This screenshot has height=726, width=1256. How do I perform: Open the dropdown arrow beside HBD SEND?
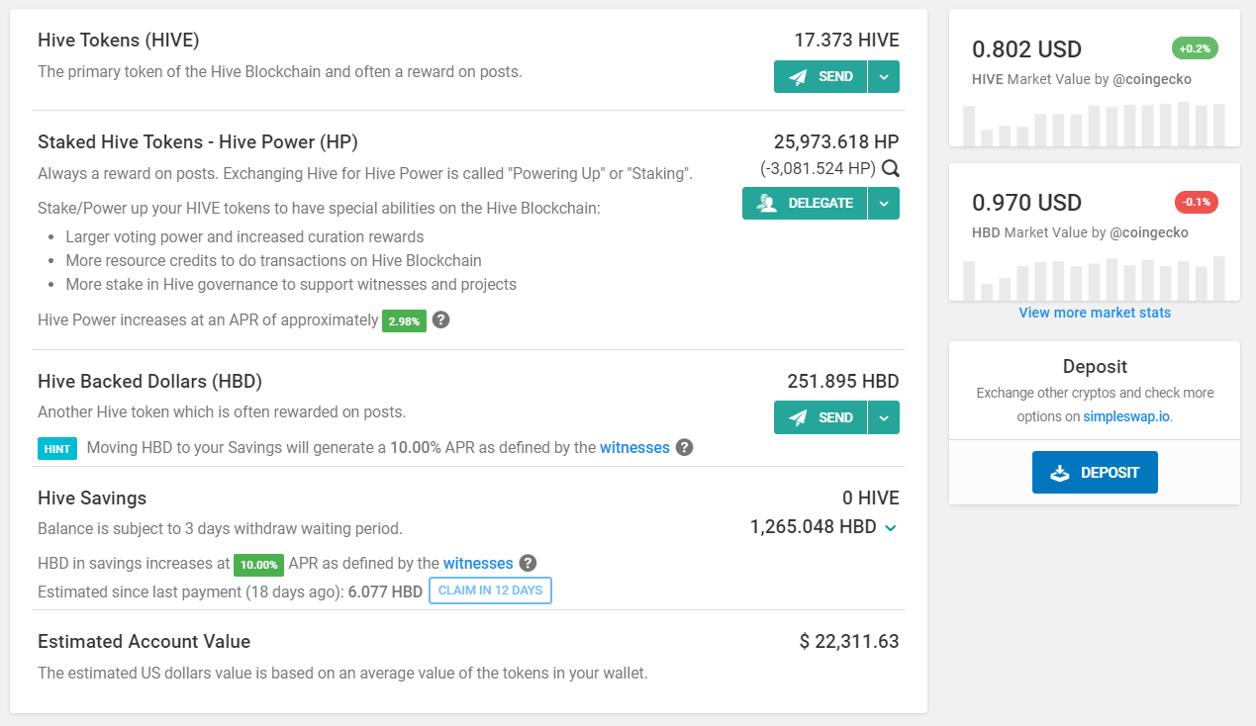click(x=884, y=417)
